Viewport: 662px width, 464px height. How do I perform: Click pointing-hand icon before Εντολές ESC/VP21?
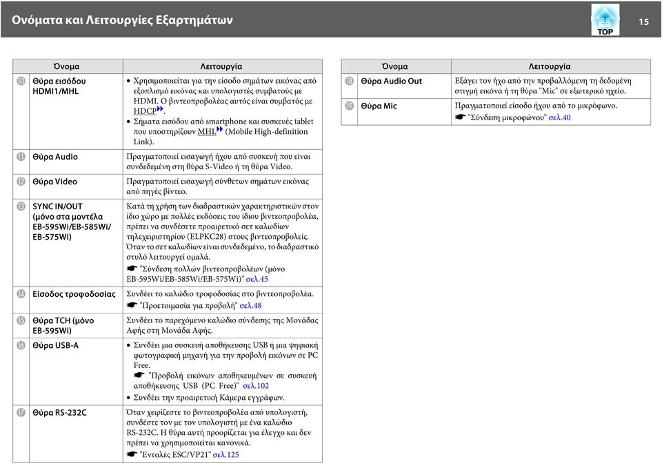tap(132, 454)
